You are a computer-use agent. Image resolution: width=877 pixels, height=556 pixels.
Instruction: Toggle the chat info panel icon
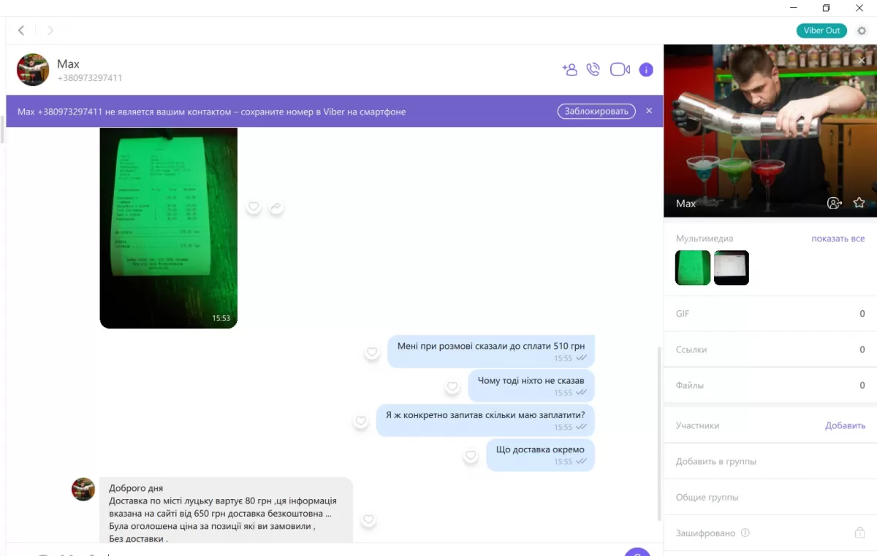click(646, 70)
